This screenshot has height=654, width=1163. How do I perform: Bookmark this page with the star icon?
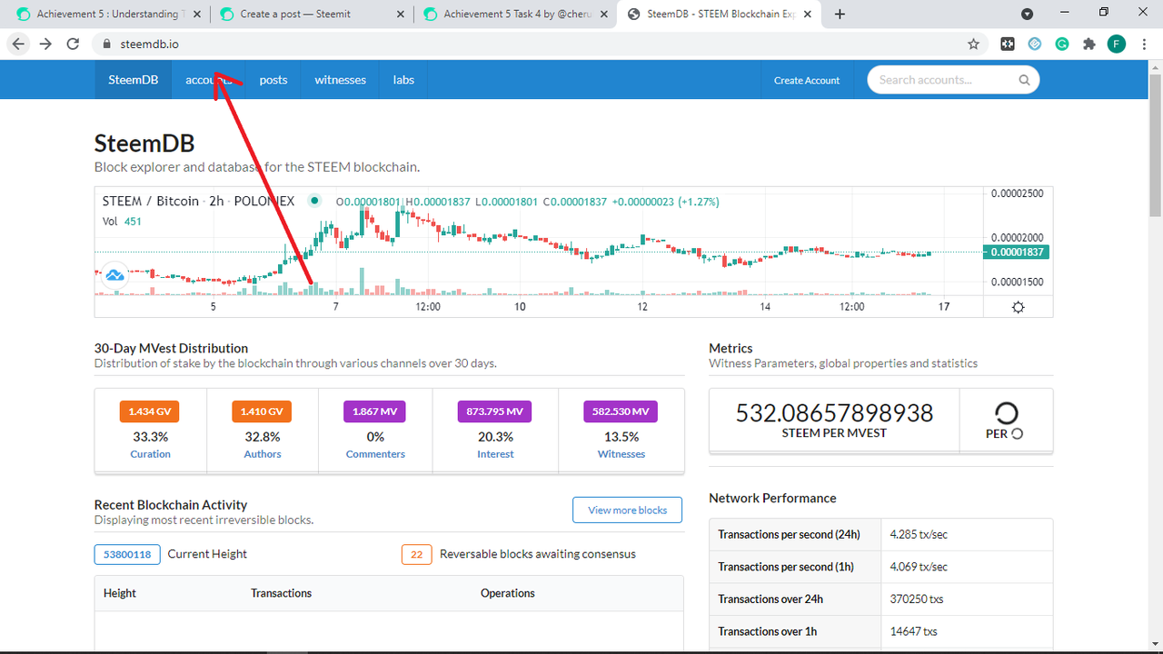(973, 44)
